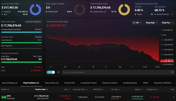Go to the Recent Fills tab

pyautogui.click(x=70, y=83)
